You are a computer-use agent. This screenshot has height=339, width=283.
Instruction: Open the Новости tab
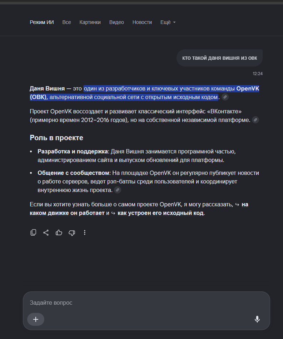pyautogui.click(x=142, y=22)
